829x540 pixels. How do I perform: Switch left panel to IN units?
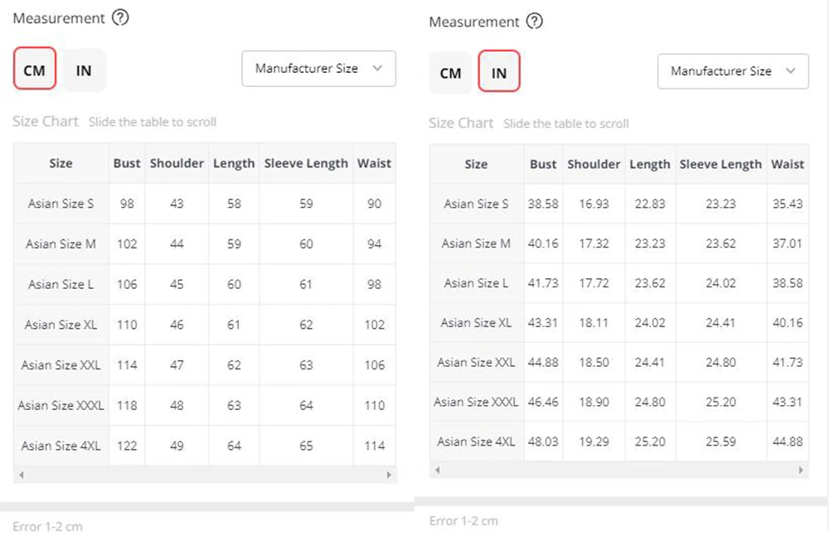click(84, 70)
